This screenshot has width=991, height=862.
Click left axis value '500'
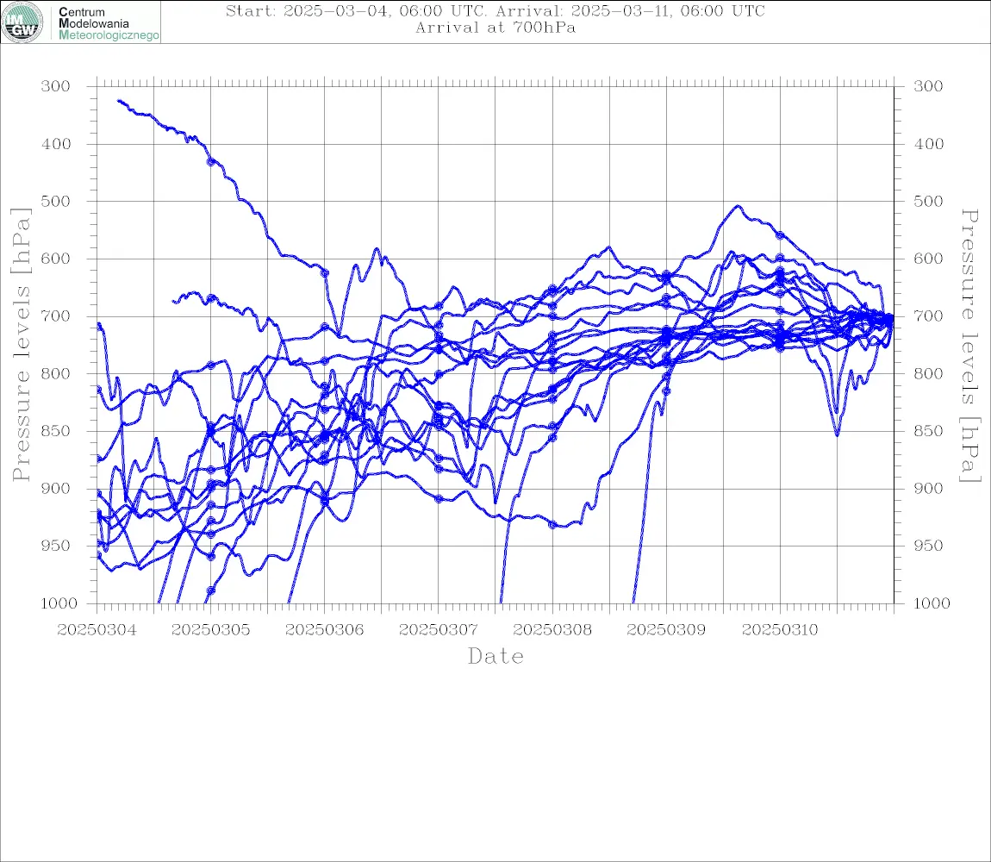(x=56, y=201)
